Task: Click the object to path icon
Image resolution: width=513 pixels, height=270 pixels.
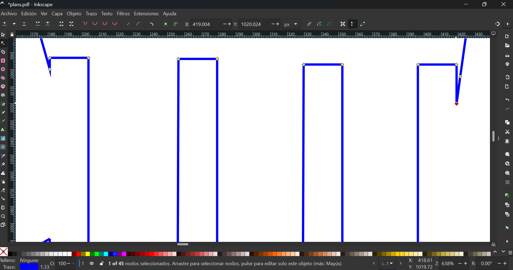Action: coord(166,24)
